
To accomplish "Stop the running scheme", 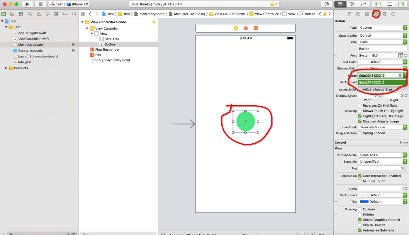I will click(x=40, y=4).
